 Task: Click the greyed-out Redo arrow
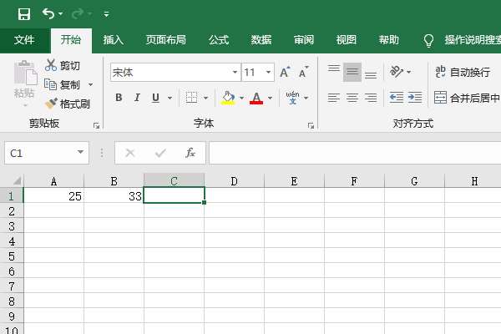pos(78,13)
